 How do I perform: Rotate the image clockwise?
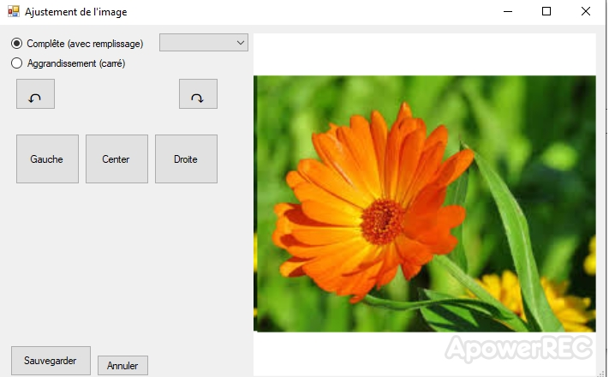198,94
